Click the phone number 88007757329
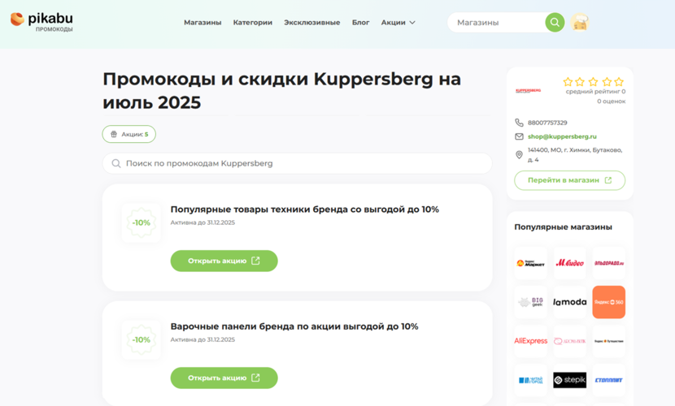The width and height of the screenshot is (675, 406). pyautogui.click(x=547, y=123)
